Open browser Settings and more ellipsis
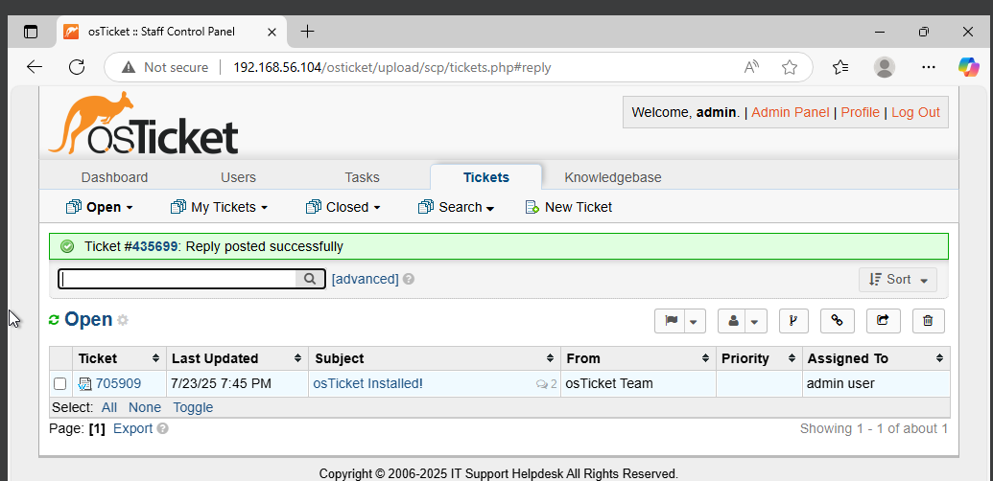Image resolution: width=993 pixels, height=481 pixels. coord(929,67)
